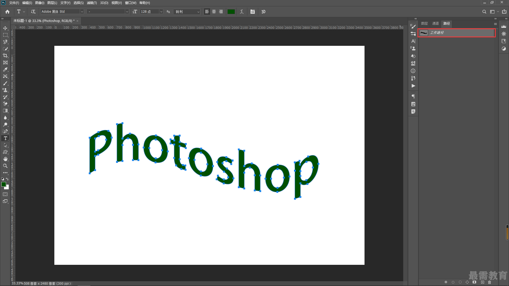Expand the collapsed toolbar double arrow
Image resolution: width=509 pixels, height=286 pixels.
2,19
